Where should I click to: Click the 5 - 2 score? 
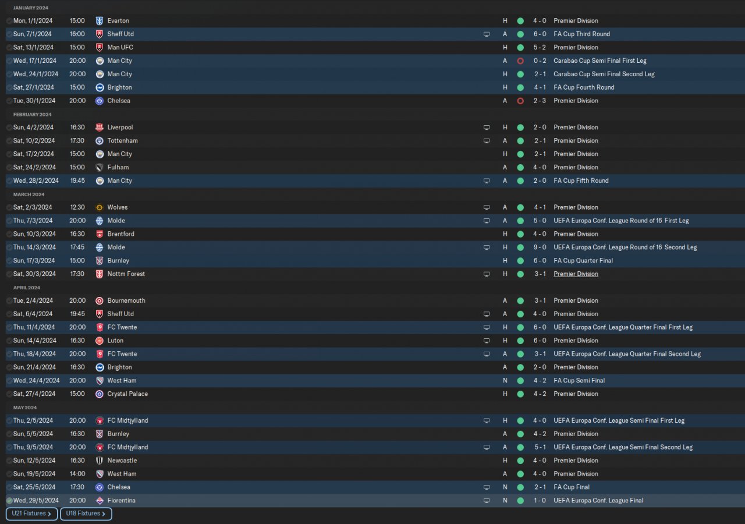coord(540,47)
